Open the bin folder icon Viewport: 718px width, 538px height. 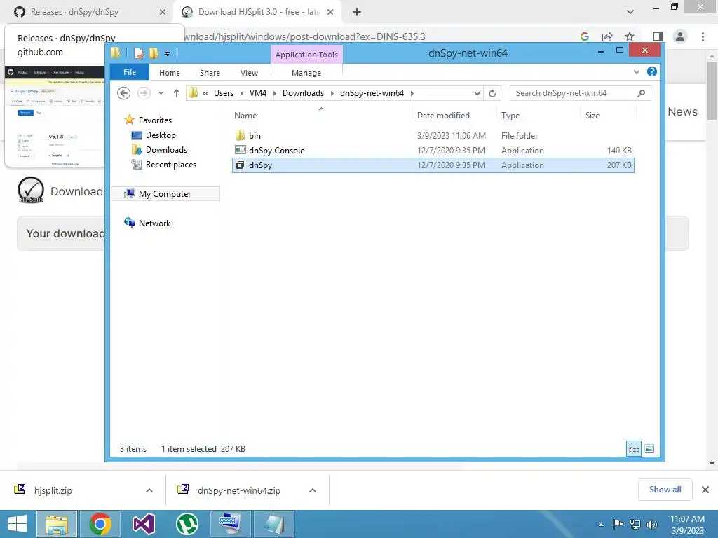[x=240, y=135]
